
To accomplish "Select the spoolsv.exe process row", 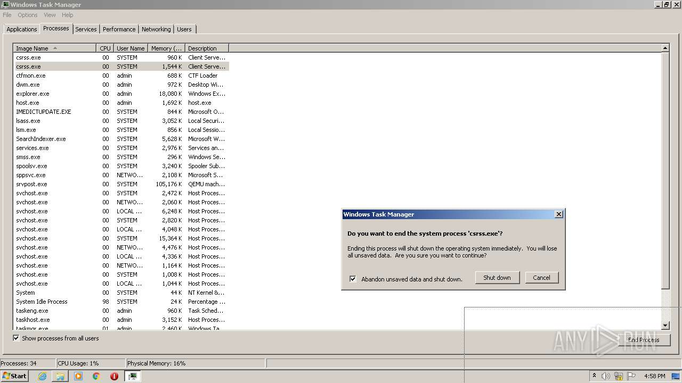I will pos(121,166).
